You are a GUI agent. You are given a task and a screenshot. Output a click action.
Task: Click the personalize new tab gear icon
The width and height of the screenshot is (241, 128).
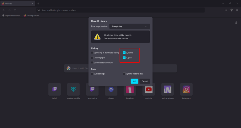(x=236, y=23)
